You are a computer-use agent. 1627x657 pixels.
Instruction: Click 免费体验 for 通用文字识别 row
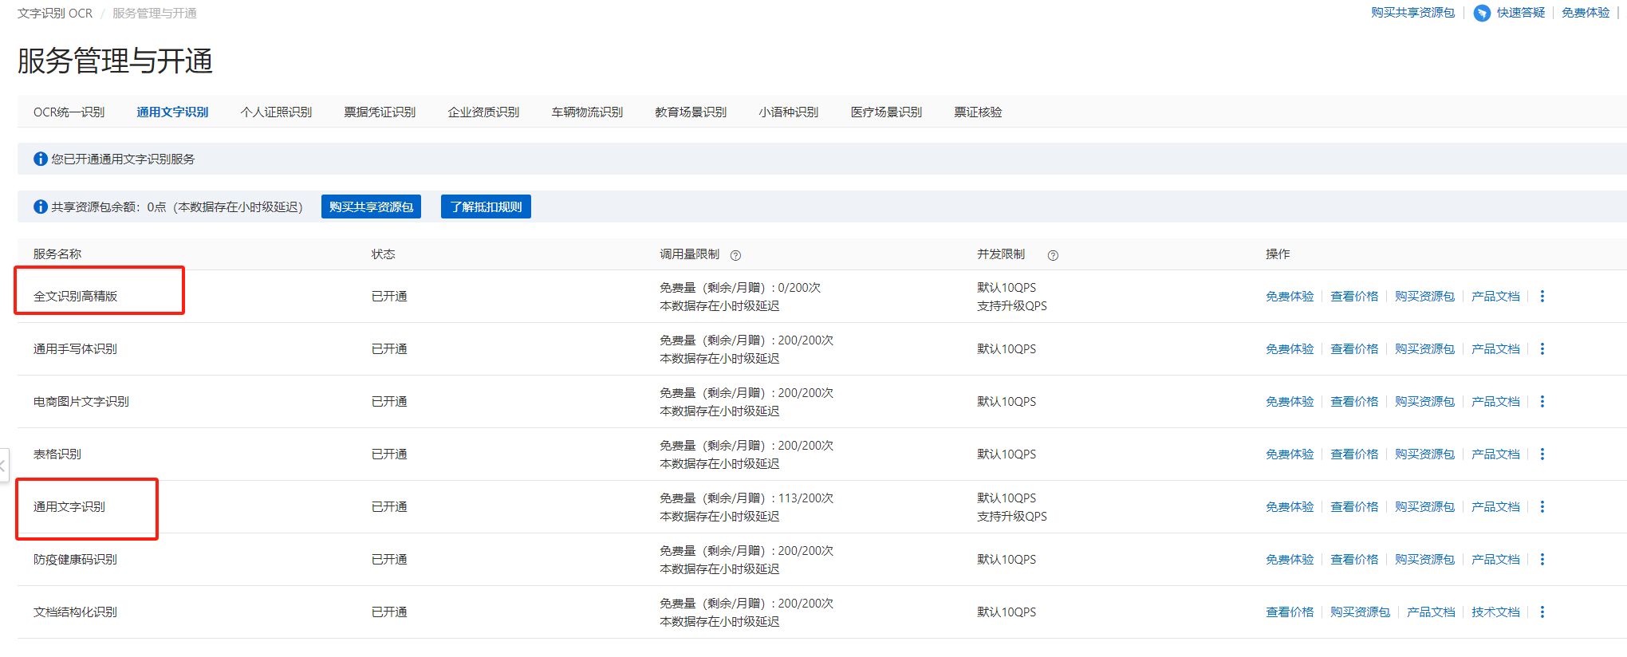click(1290, 506)
